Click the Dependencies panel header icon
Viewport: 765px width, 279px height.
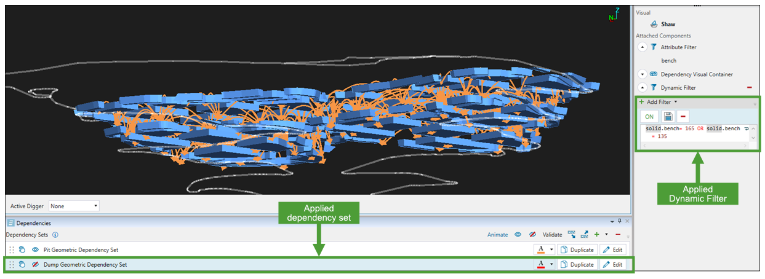(x=10, y=223)
